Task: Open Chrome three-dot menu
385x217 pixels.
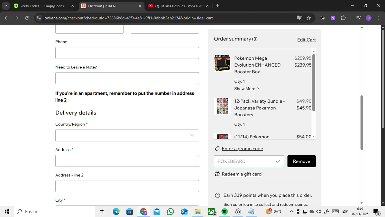Action: [x=379, y=18]
